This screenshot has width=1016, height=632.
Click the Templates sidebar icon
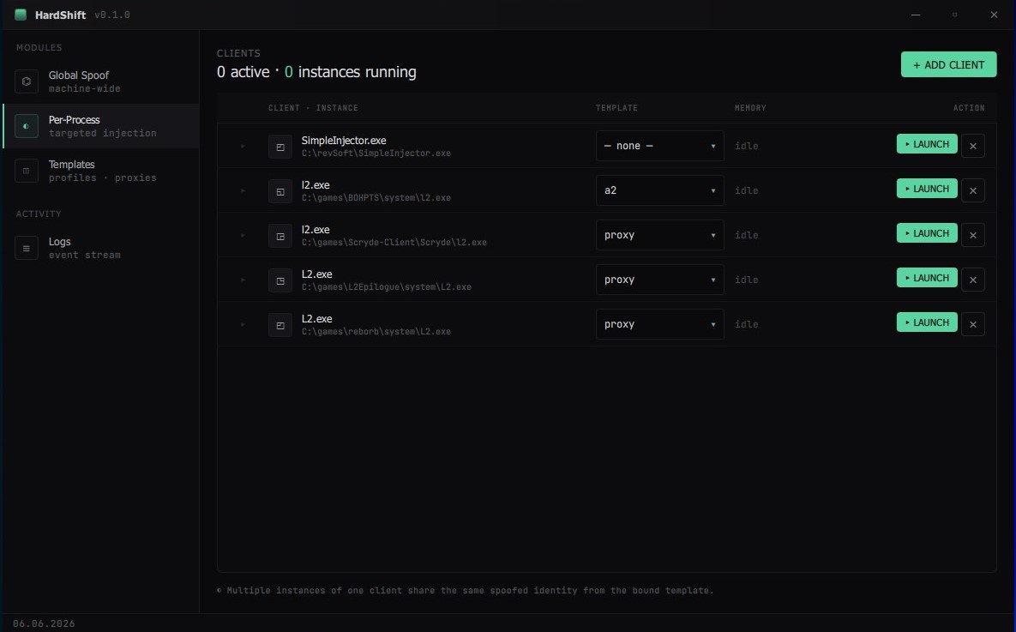coord(27,172)
